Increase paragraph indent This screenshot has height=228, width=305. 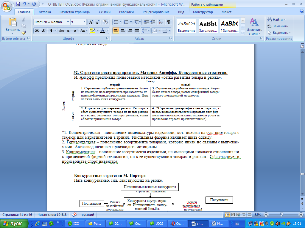[153, 22]
